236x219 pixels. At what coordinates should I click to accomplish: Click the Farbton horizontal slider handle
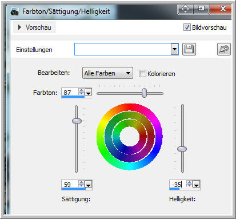(x=144, y=93)
